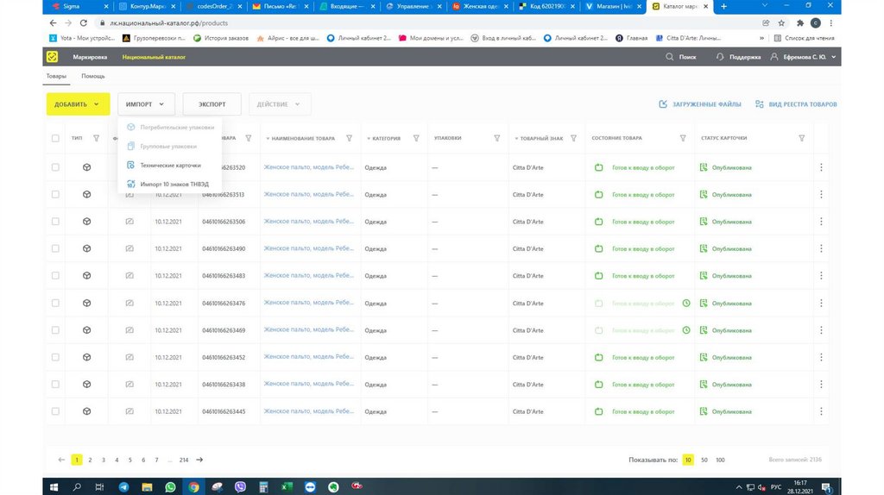884x495 pixels.
Task: Click the search magnifier icon labeled Поиск
Action: pyautogui.click(x=670, y=57)
